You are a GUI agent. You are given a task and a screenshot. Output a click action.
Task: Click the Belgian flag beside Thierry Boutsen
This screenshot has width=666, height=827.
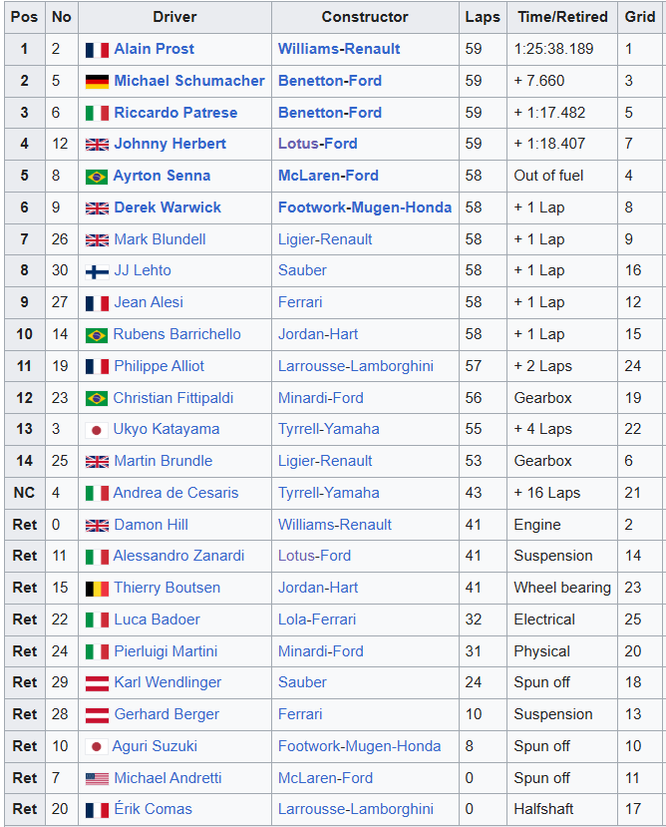coord(97,589)
